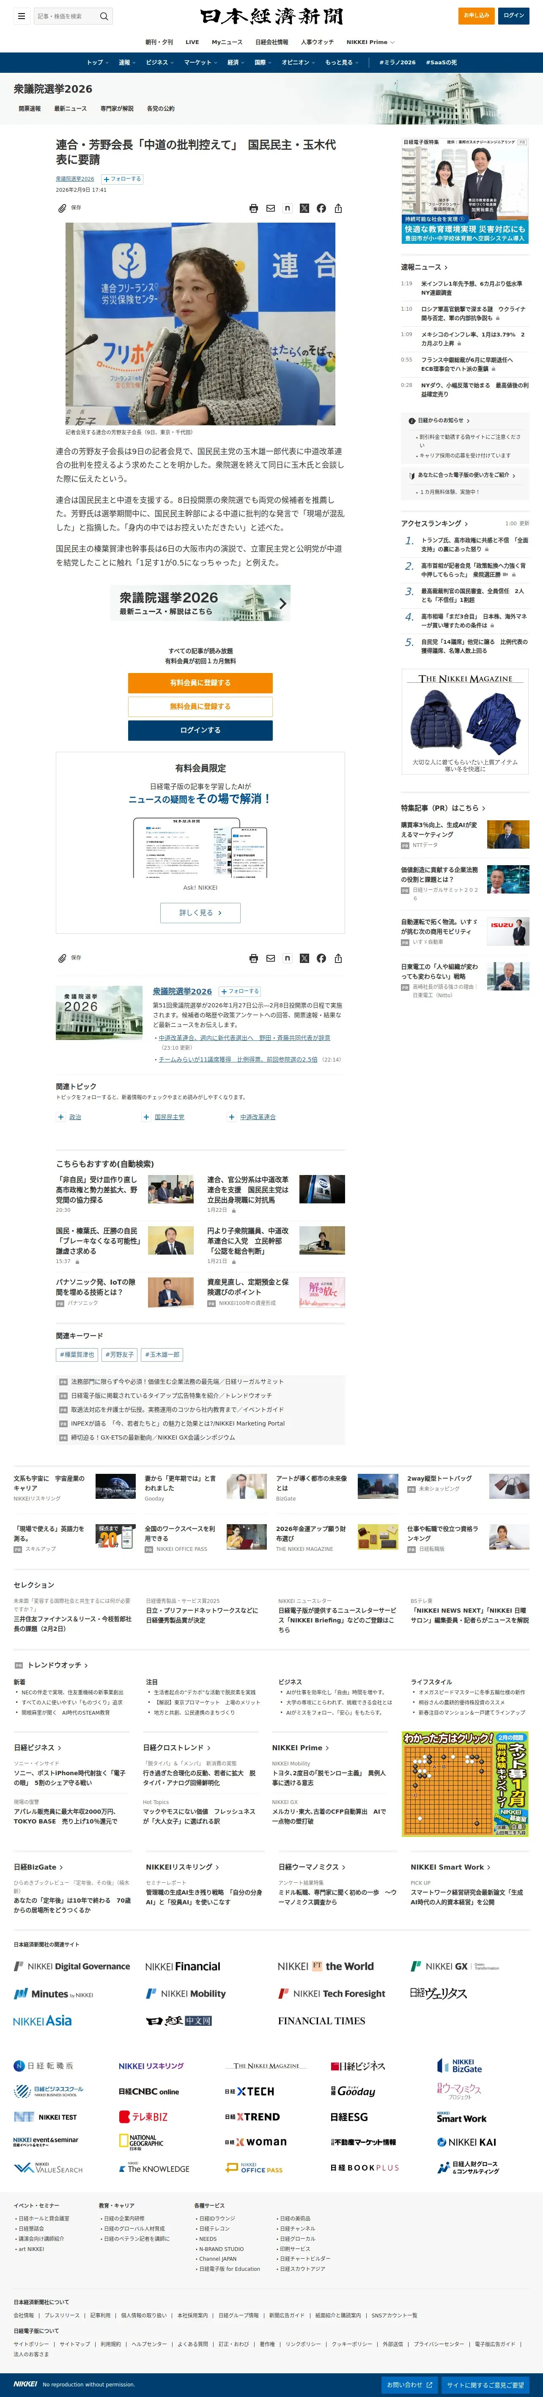This screenshot has height=2397, width=543.
Task: Open the #玉木雄一郎 keyword tag
Action: click(x=163, y=1355)
